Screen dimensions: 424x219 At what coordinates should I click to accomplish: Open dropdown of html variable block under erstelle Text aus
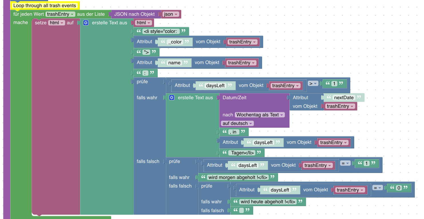(x=144, y=23)
